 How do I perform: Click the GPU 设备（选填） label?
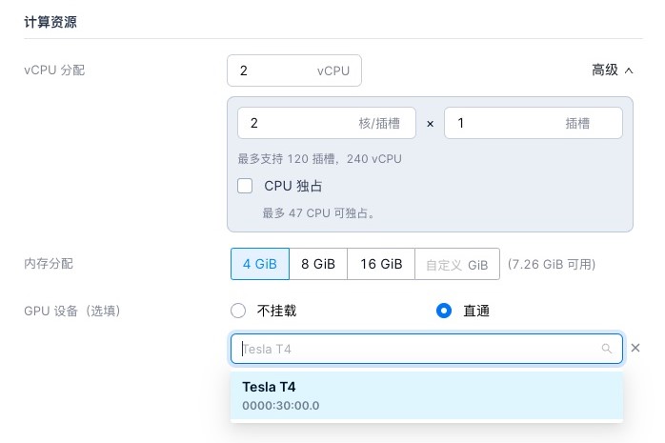72,311
